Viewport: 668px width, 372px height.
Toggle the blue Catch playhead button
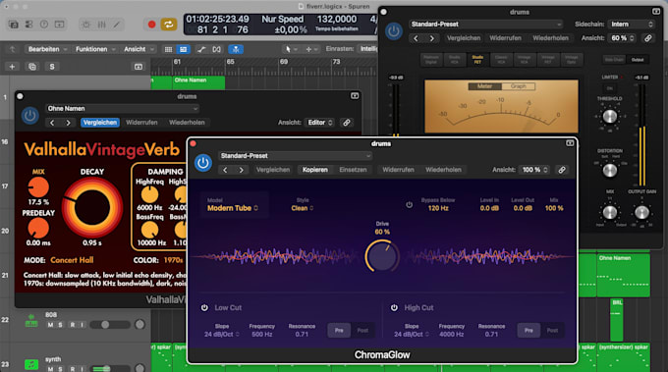pos(236,49)
